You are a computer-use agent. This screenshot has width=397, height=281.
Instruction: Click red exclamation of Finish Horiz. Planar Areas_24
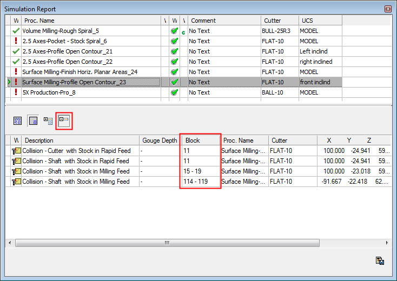(x=16, y=72)
